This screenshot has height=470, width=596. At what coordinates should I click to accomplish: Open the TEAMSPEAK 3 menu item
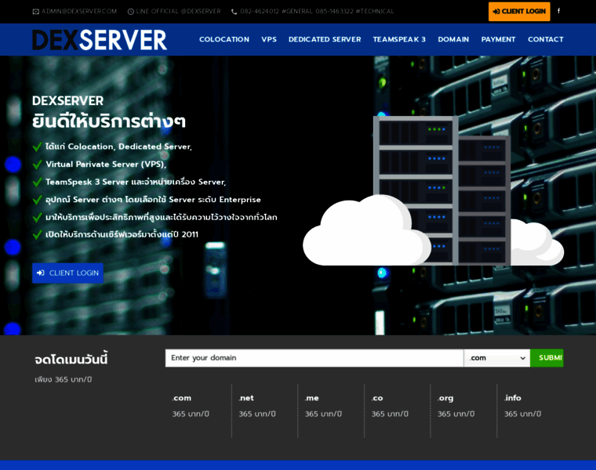click(399, 39)
